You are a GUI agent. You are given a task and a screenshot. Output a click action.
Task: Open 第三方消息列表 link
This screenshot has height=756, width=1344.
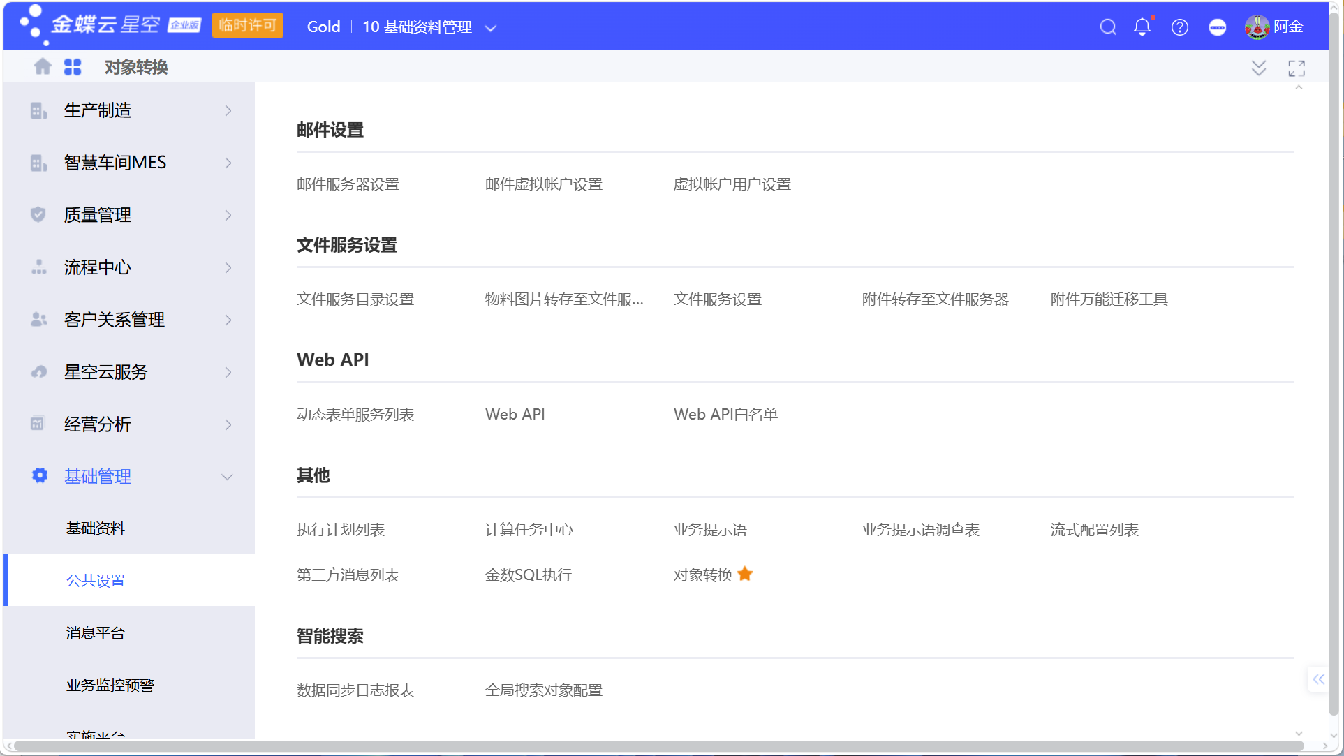point(348,575)
